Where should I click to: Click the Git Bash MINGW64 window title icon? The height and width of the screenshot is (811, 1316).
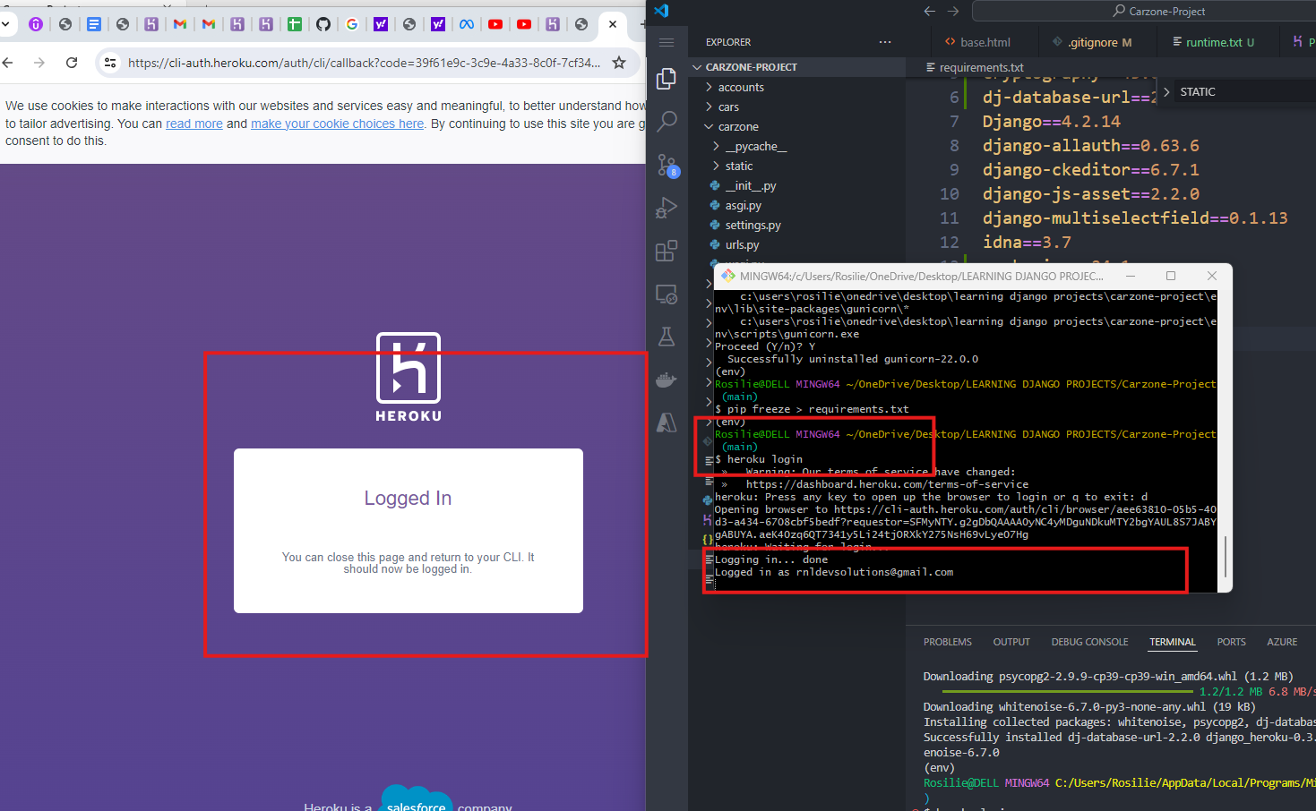[728, 276]
